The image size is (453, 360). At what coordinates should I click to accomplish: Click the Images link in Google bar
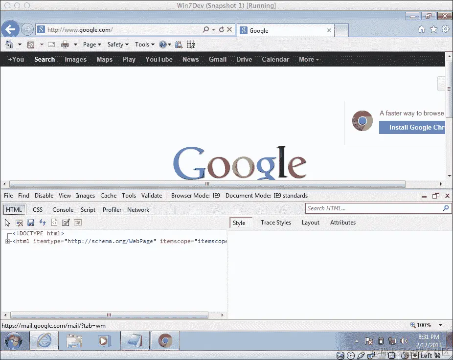[75, 59]
